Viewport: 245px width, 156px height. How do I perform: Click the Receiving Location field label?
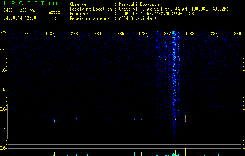[91, 9]
